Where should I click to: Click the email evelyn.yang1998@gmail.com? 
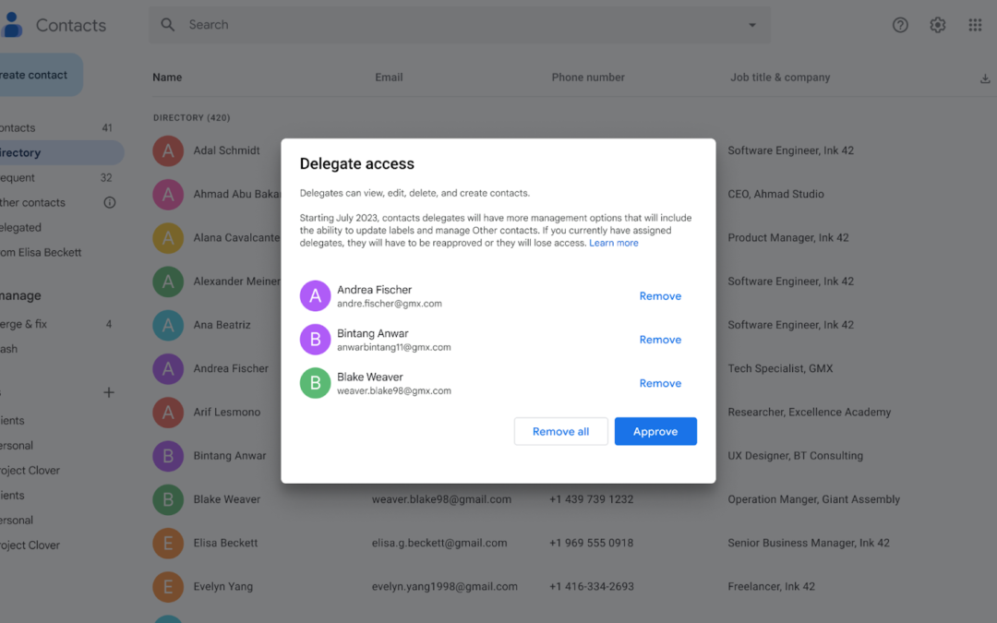point(444,586)
